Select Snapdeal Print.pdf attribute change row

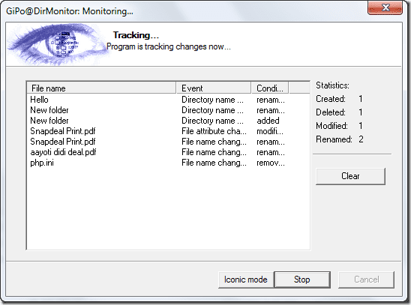168,131
